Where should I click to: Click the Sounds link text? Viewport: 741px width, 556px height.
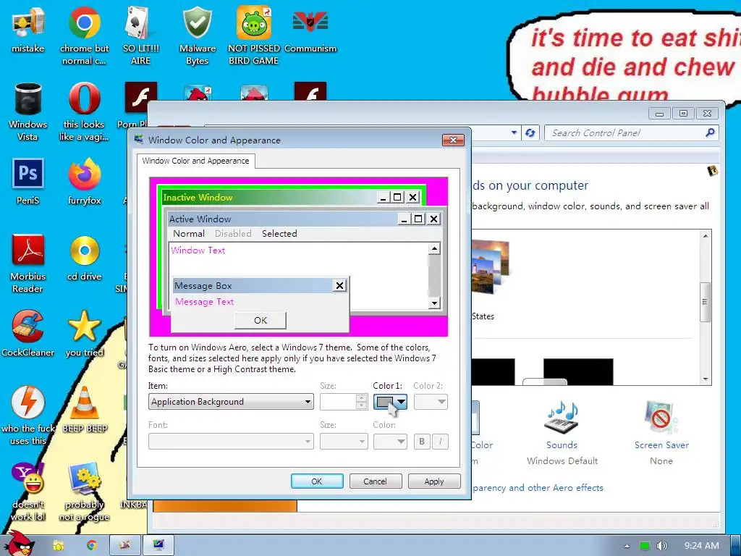[x=562, y=445]
